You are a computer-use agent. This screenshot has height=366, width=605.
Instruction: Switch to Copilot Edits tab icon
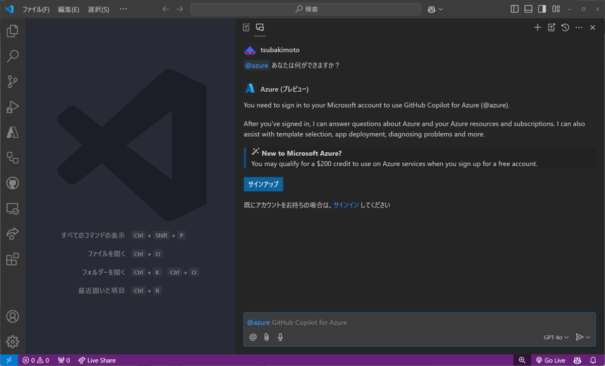[246, 27]
